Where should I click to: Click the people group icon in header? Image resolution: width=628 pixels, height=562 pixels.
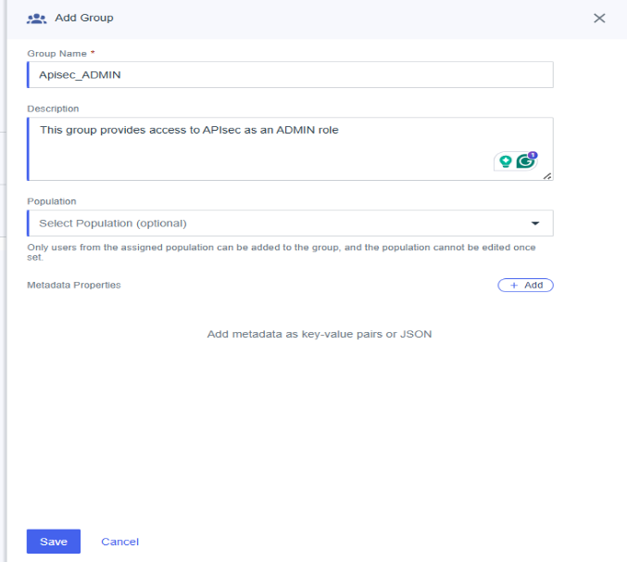[x=37, y=19]
